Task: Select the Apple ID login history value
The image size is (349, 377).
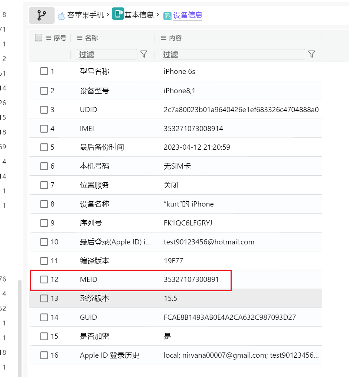Action: [x=241, y=355]
